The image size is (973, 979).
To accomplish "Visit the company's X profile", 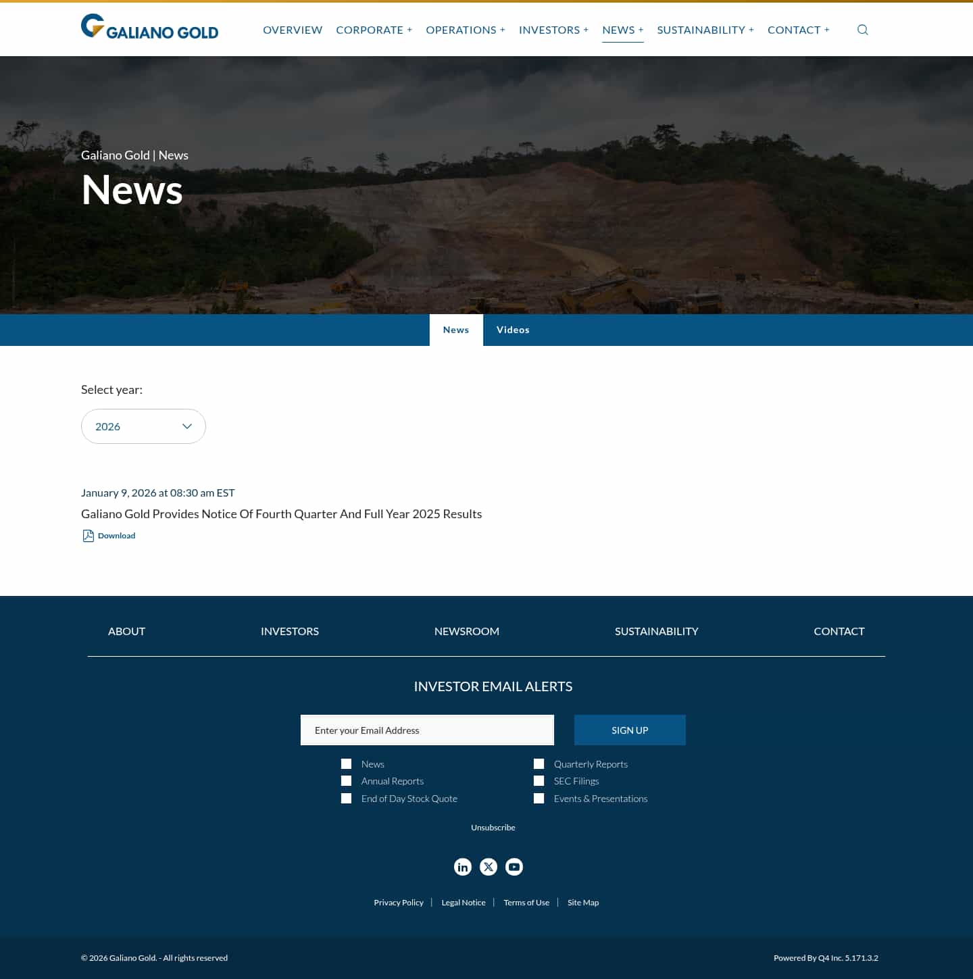I will pos(489,867).
